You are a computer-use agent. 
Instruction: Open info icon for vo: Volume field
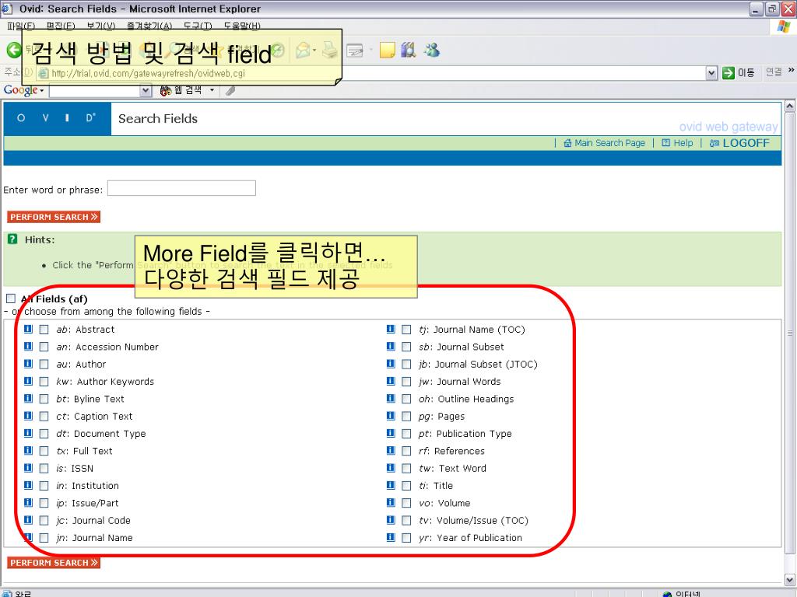[391, 503]
